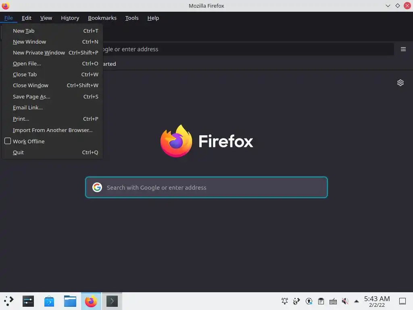Viewport: 413px width, 310px height.
Task: Click the Firefox logo on the new tab page
Action: point(176,141)
